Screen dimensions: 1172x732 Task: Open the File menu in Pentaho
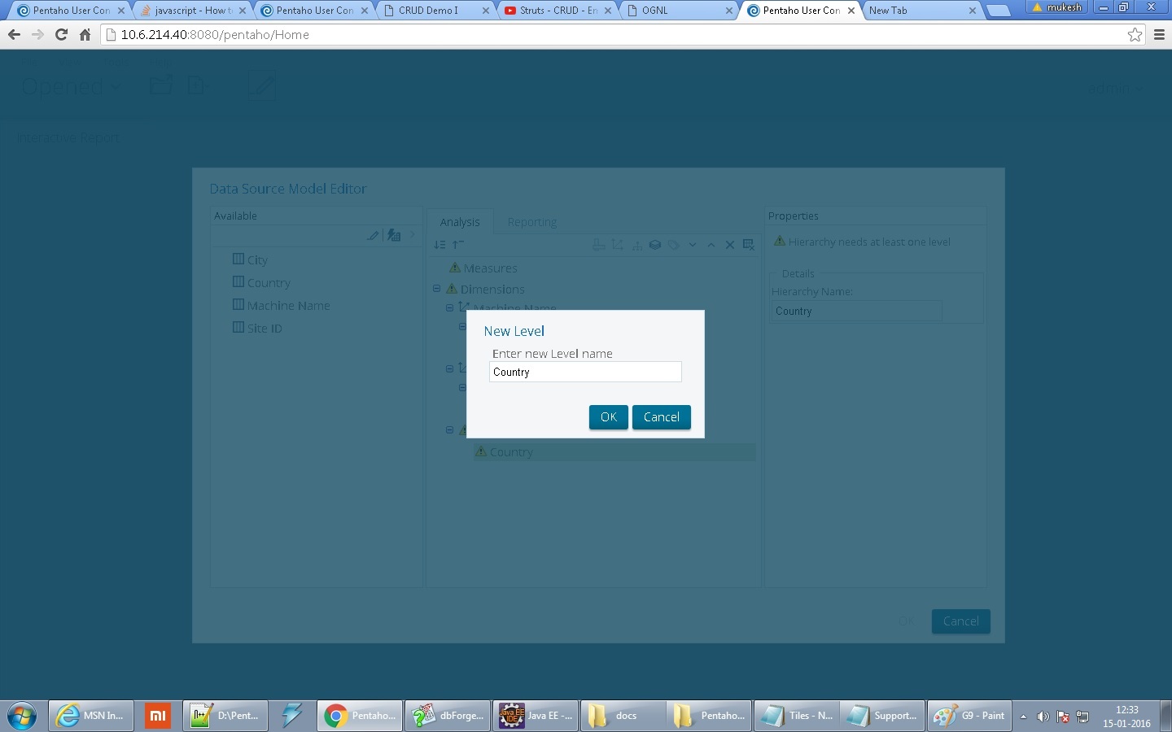[x=30, y=62]
